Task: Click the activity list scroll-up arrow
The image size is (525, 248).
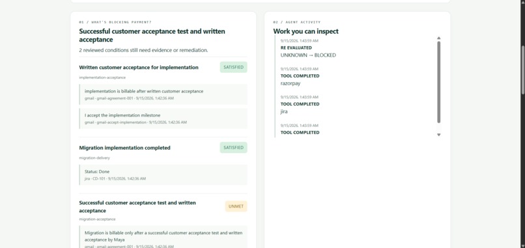Action: [438, 38]
